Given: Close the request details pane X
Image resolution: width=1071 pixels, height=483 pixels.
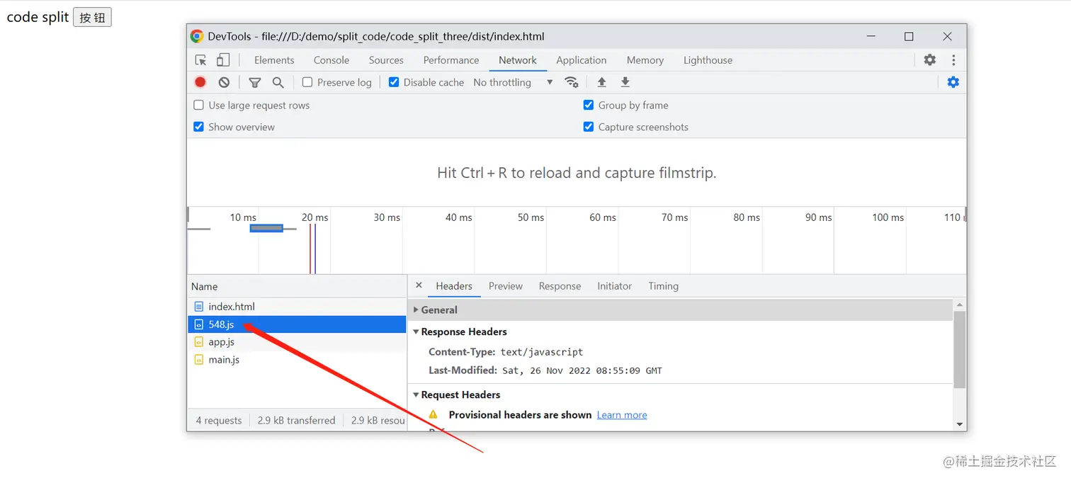Looking at the screenshot, I should (x=419, y=285).
